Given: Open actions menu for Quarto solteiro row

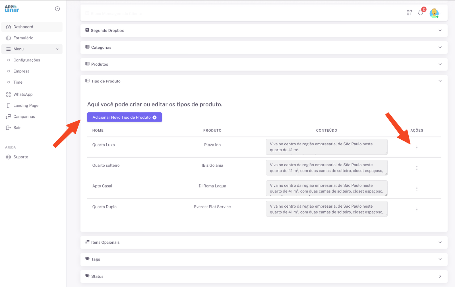Looking at the screenshot, I should pos(417,168).
